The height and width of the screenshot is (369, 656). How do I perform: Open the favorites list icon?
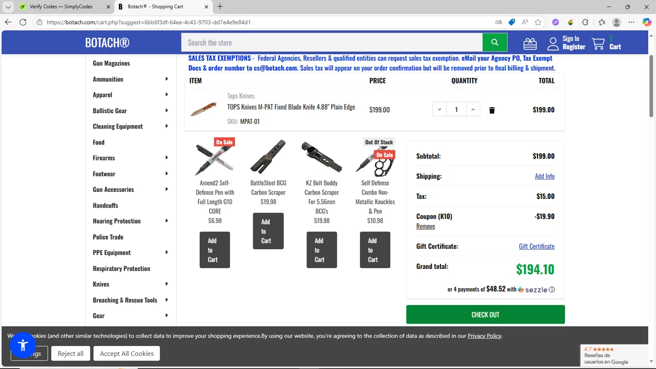(602, 22)
